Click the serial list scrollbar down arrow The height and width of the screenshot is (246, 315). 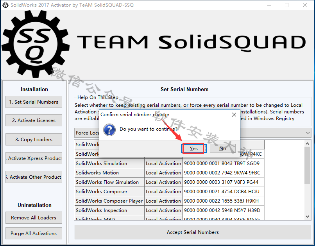pos(307,216)
